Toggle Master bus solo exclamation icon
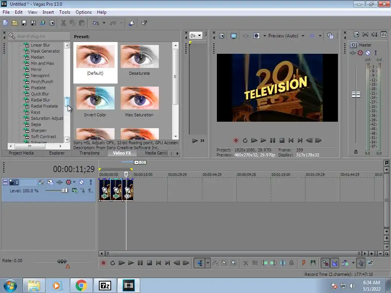 click(376, 53)
